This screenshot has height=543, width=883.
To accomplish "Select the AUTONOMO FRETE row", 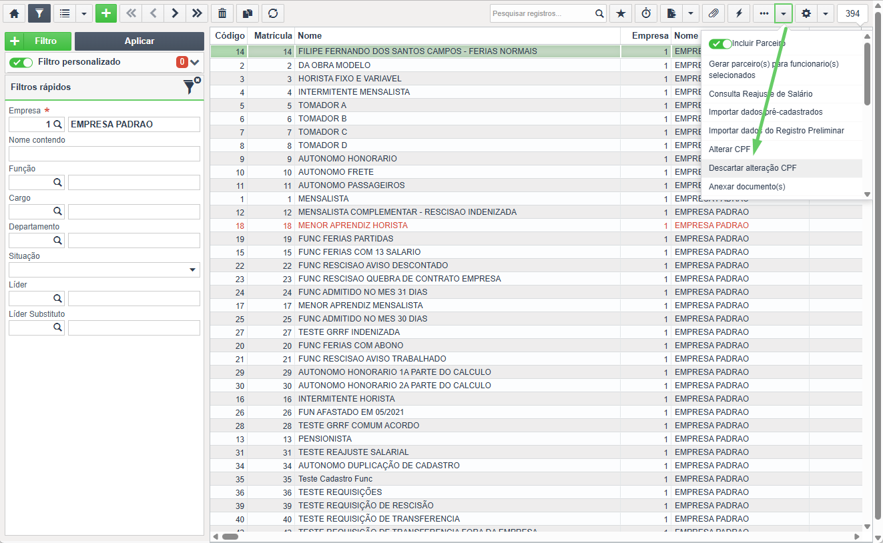I will pos(456,172).
